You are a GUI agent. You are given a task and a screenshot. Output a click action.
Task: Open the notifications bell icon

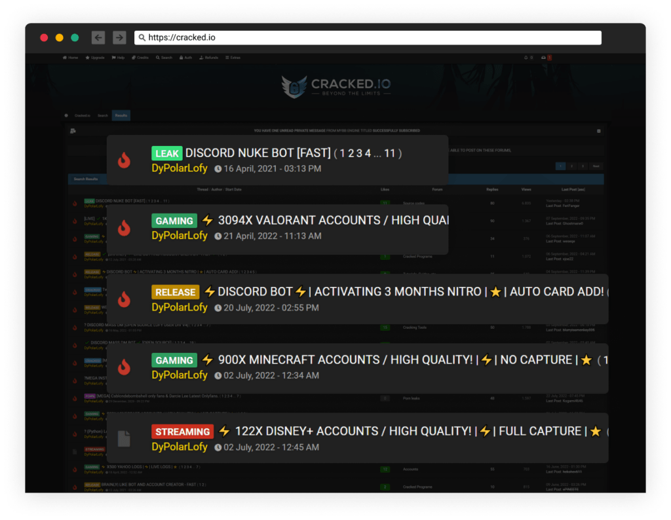pyautogui.click(x=526, y=58)
